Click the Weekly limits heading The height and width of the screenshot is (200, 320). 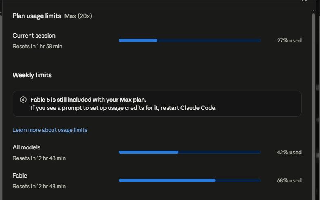[x=32, y=75]
